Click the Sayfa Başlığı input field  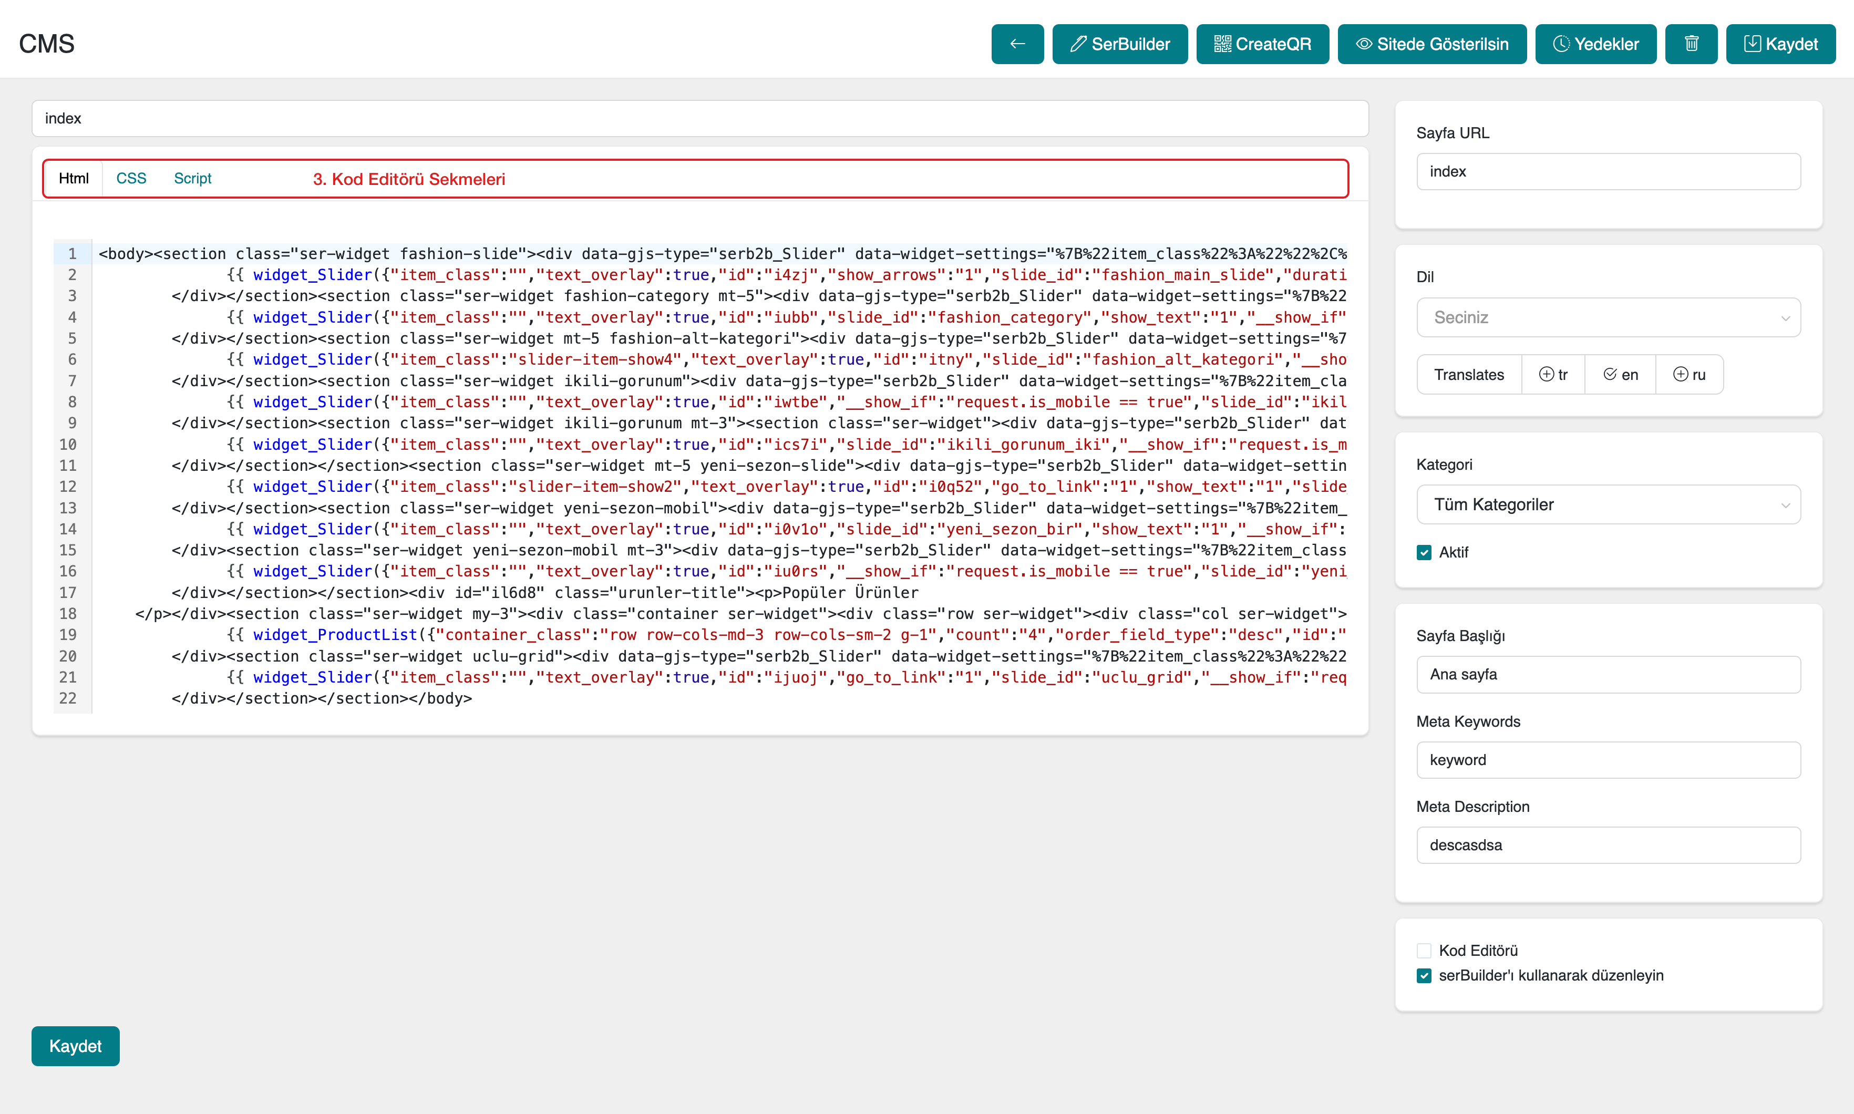point(1608,674)
